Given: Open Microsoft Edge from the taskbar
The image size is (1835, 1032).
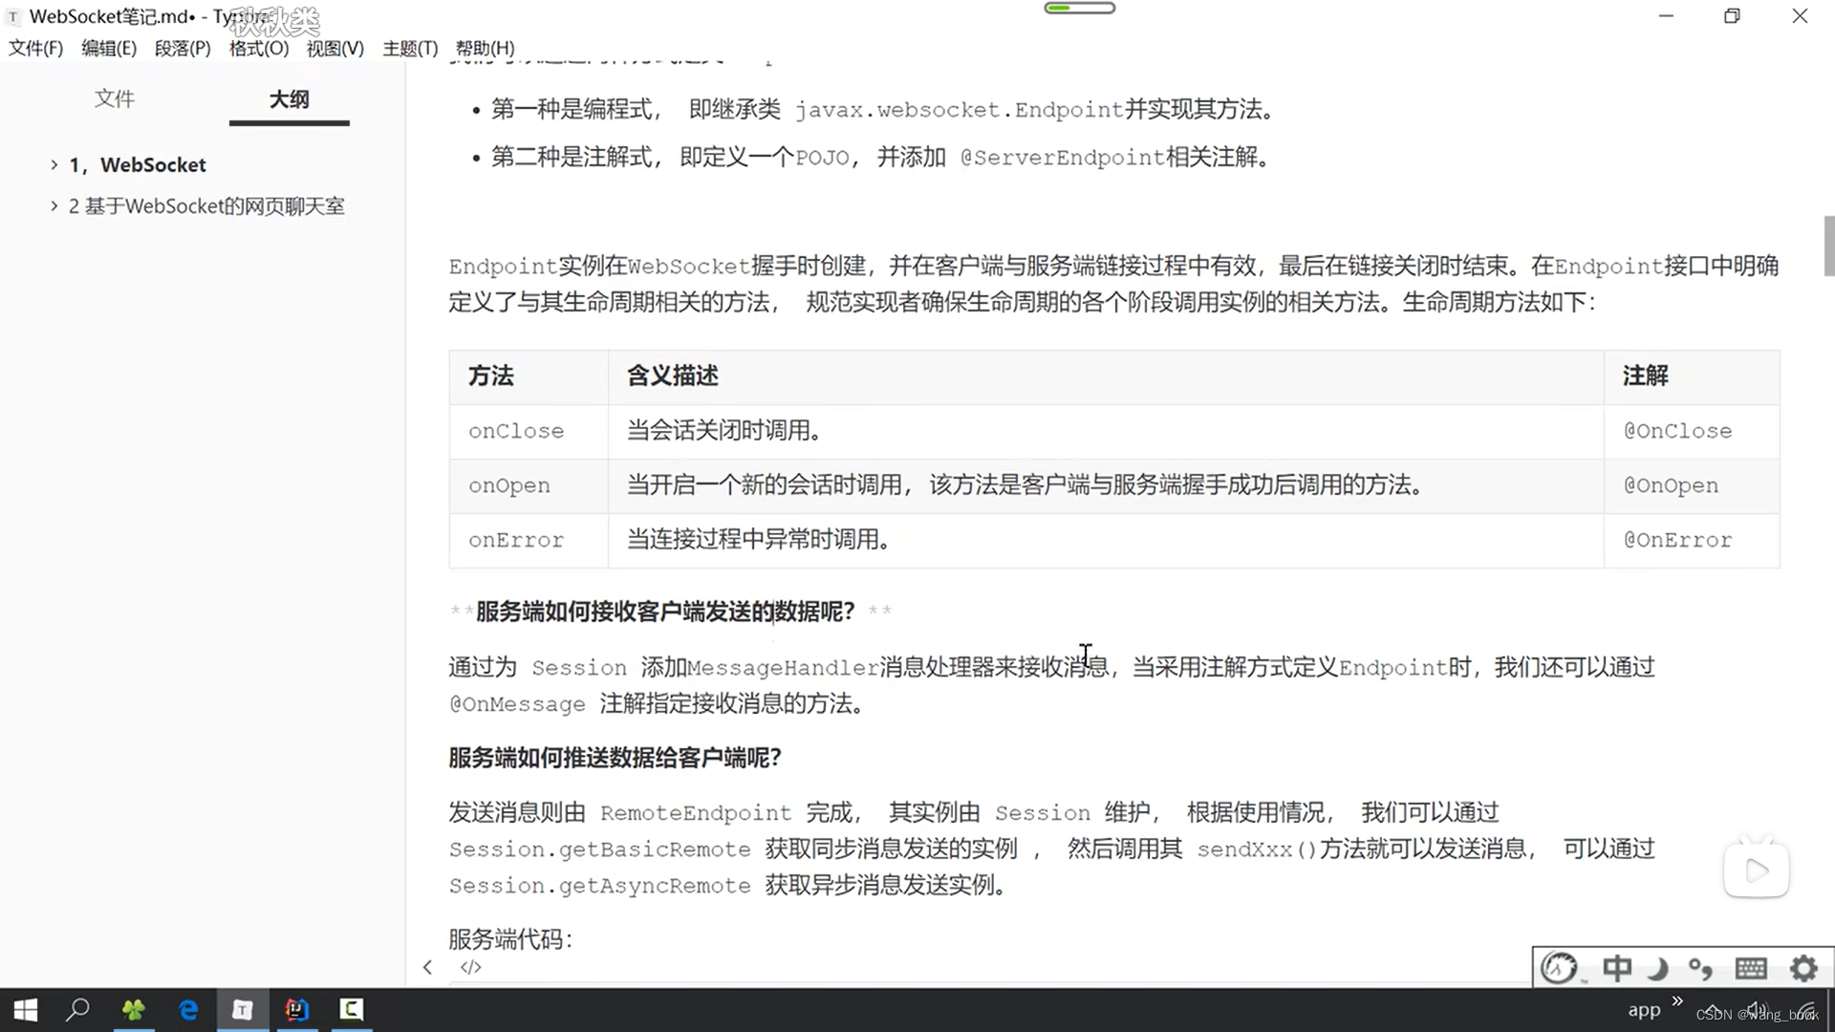Looking at the screenshot, I should click(x=188, y=1009).
